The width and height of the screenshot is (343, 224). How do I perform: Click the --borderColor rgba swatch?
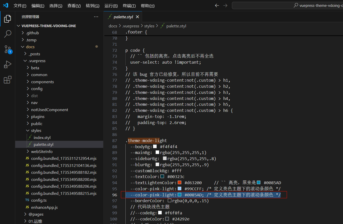point(170,201)
